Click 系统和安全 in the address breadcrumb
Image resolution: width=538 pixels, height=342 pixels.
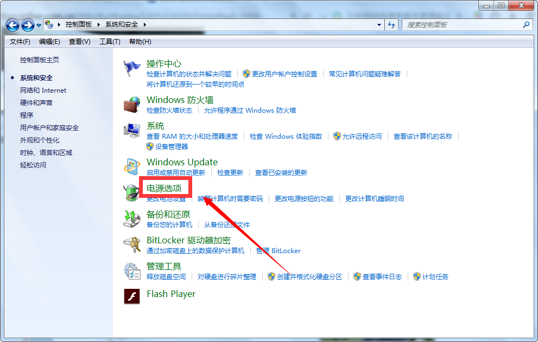(x=122, y=24)
